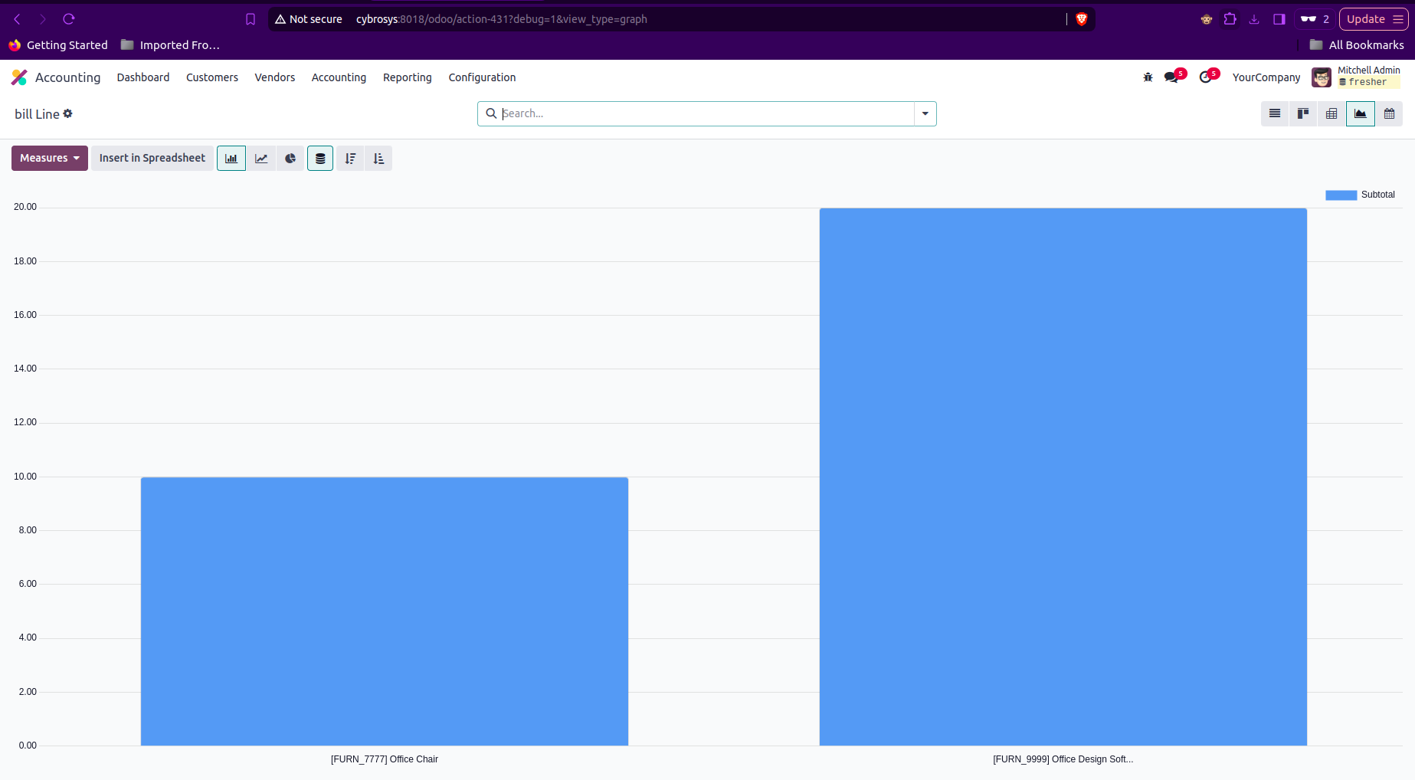The image size is (1415, 780).
Task: Open the Reporting menu
Action: coord(407,77)
